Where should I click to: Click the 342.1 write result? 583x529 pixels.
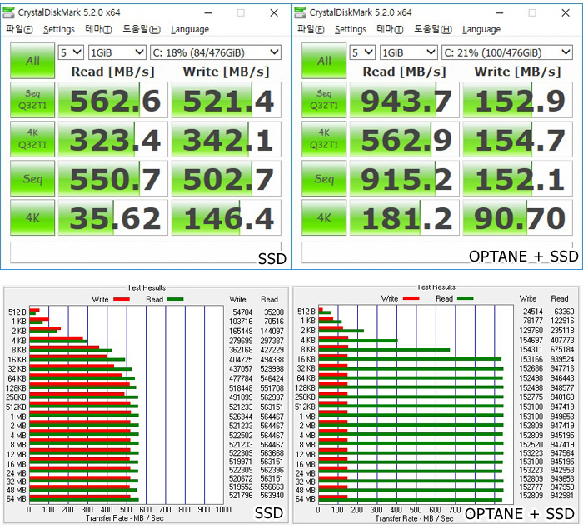(x=226, y=139)
